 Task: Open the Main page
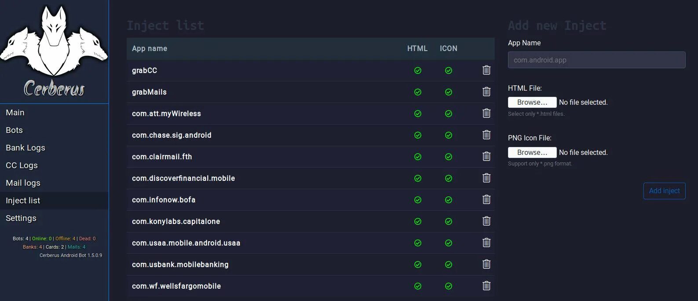coord(15,113)
